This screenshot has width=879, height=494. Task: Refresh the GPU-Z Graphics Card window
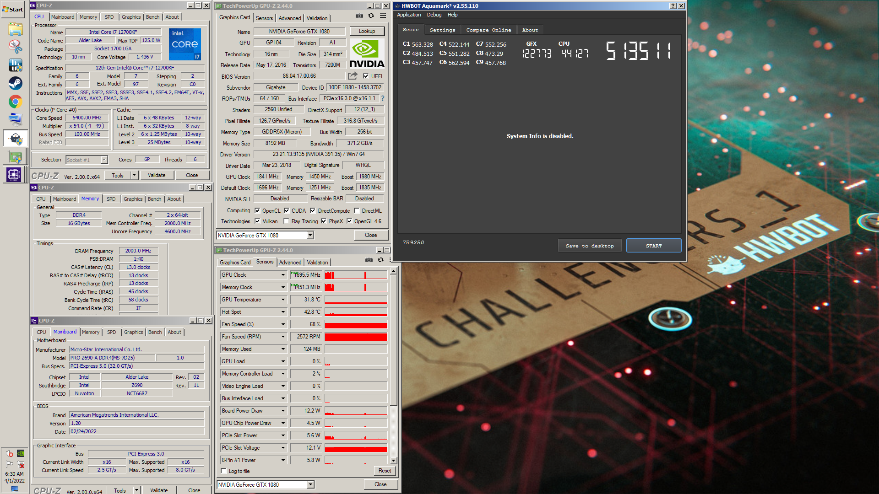(x=371, y=16)
